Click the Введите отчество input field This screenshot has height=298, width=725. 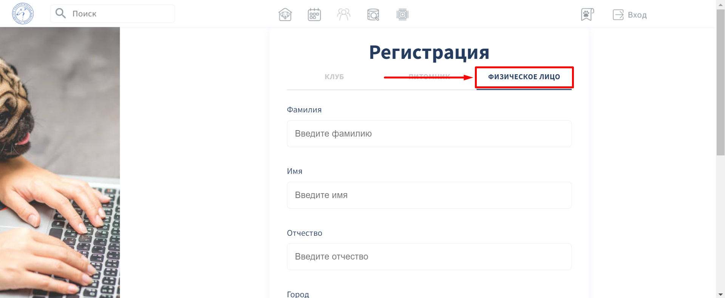[429, 257]
